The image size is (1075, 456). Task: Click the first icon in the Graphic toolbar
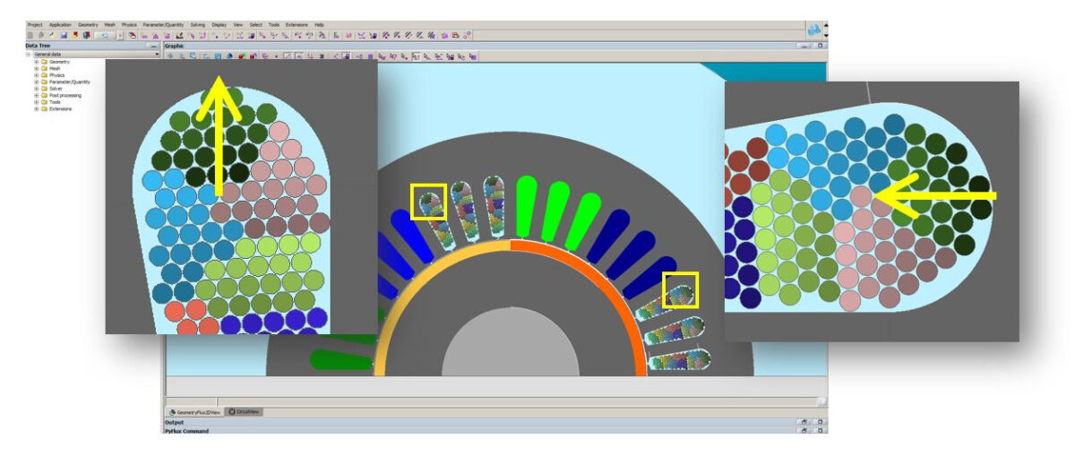click(171, 56)
